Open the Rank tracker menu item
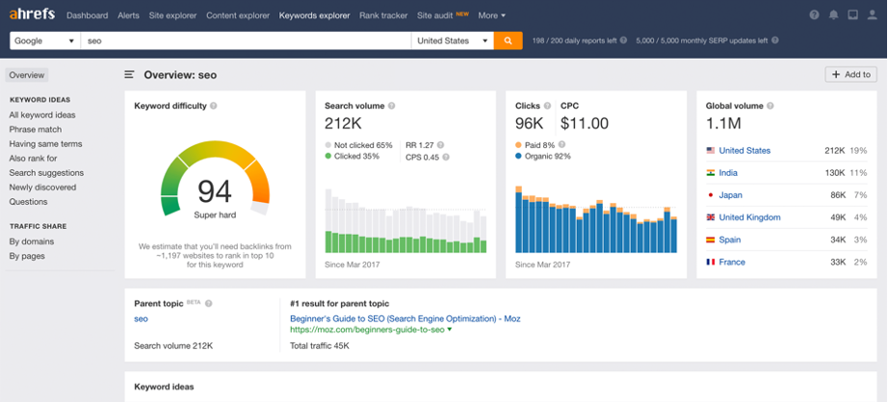 point(383,15)
